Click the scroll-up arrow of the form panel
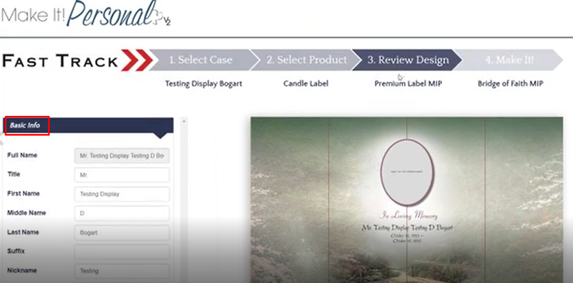 (x=183, y=121)
